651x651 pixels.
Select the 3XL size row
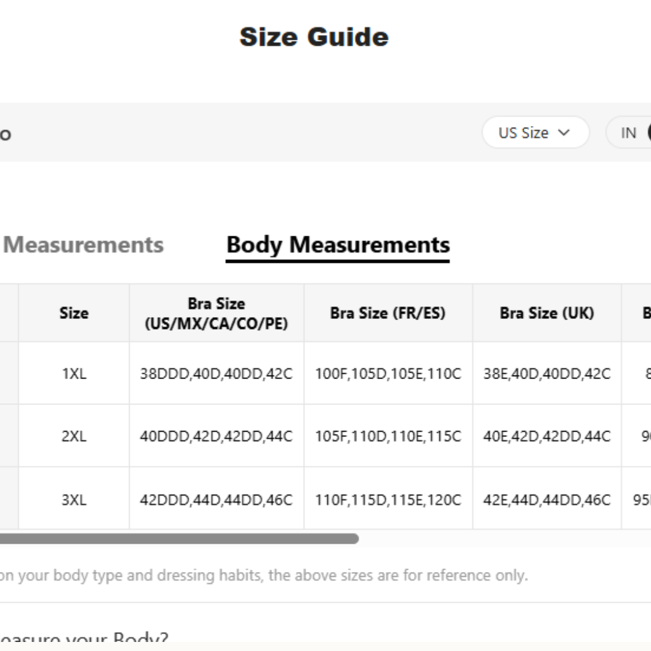point(74,499)
